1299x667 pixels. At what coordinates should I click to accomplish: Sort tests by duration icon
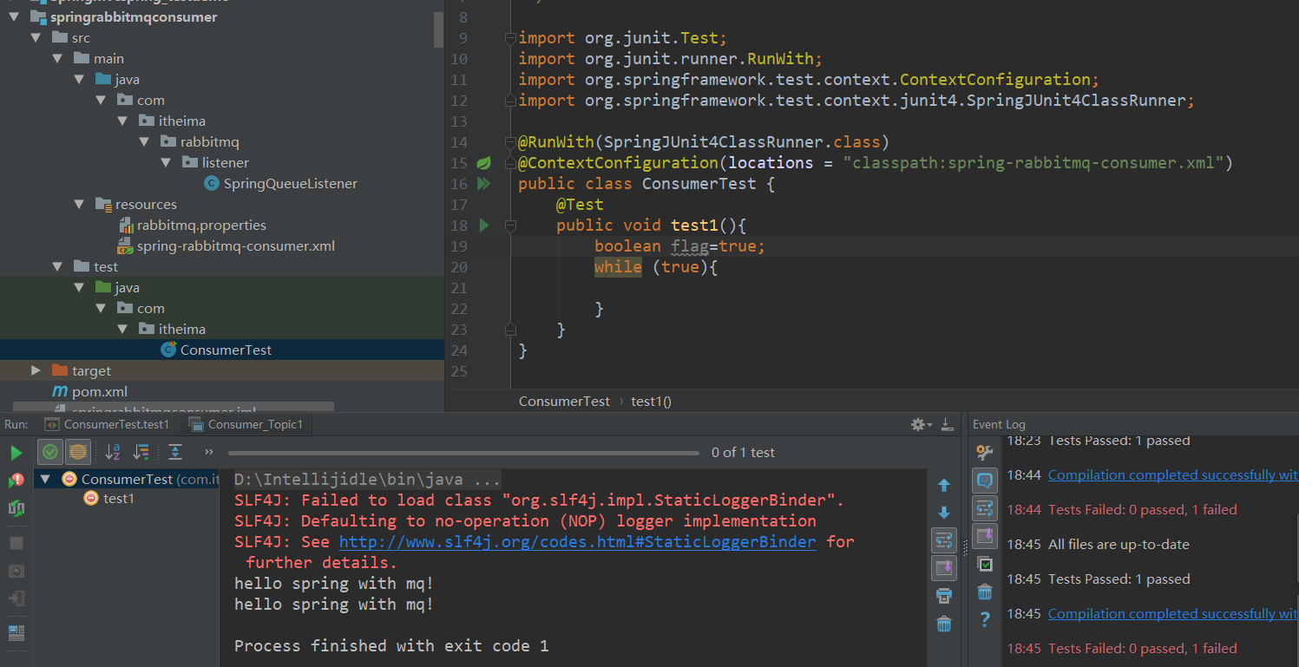point(141,452)
